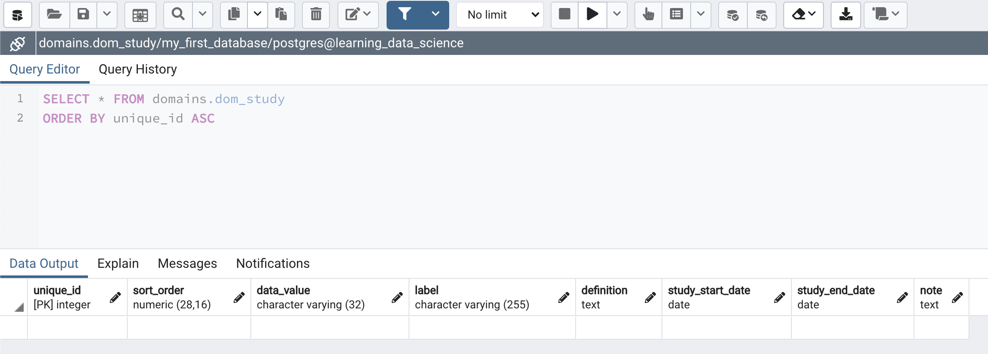Expand the filter options dropdown arrow
This screenshot has height=354, width=988.
(x=436, y=15)
